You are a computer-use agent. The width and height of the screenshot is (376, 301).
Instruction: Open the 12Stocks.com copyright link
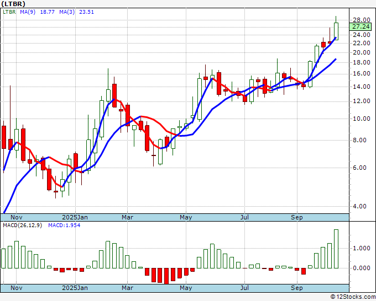click(x=353, y=297)
